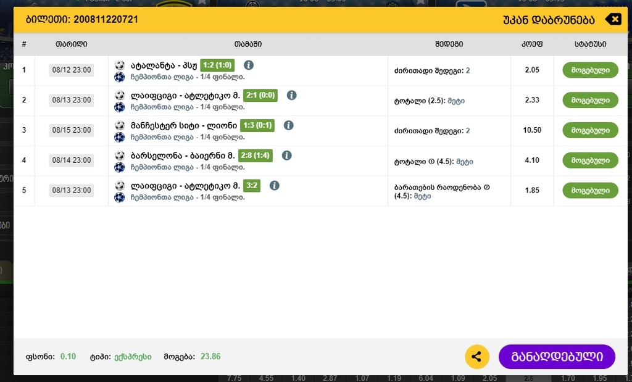Select the match name მანჩესტერ სიტი - ლიონი
The height and width of the screenshot is (382, 632).
[x=184, y=126]
